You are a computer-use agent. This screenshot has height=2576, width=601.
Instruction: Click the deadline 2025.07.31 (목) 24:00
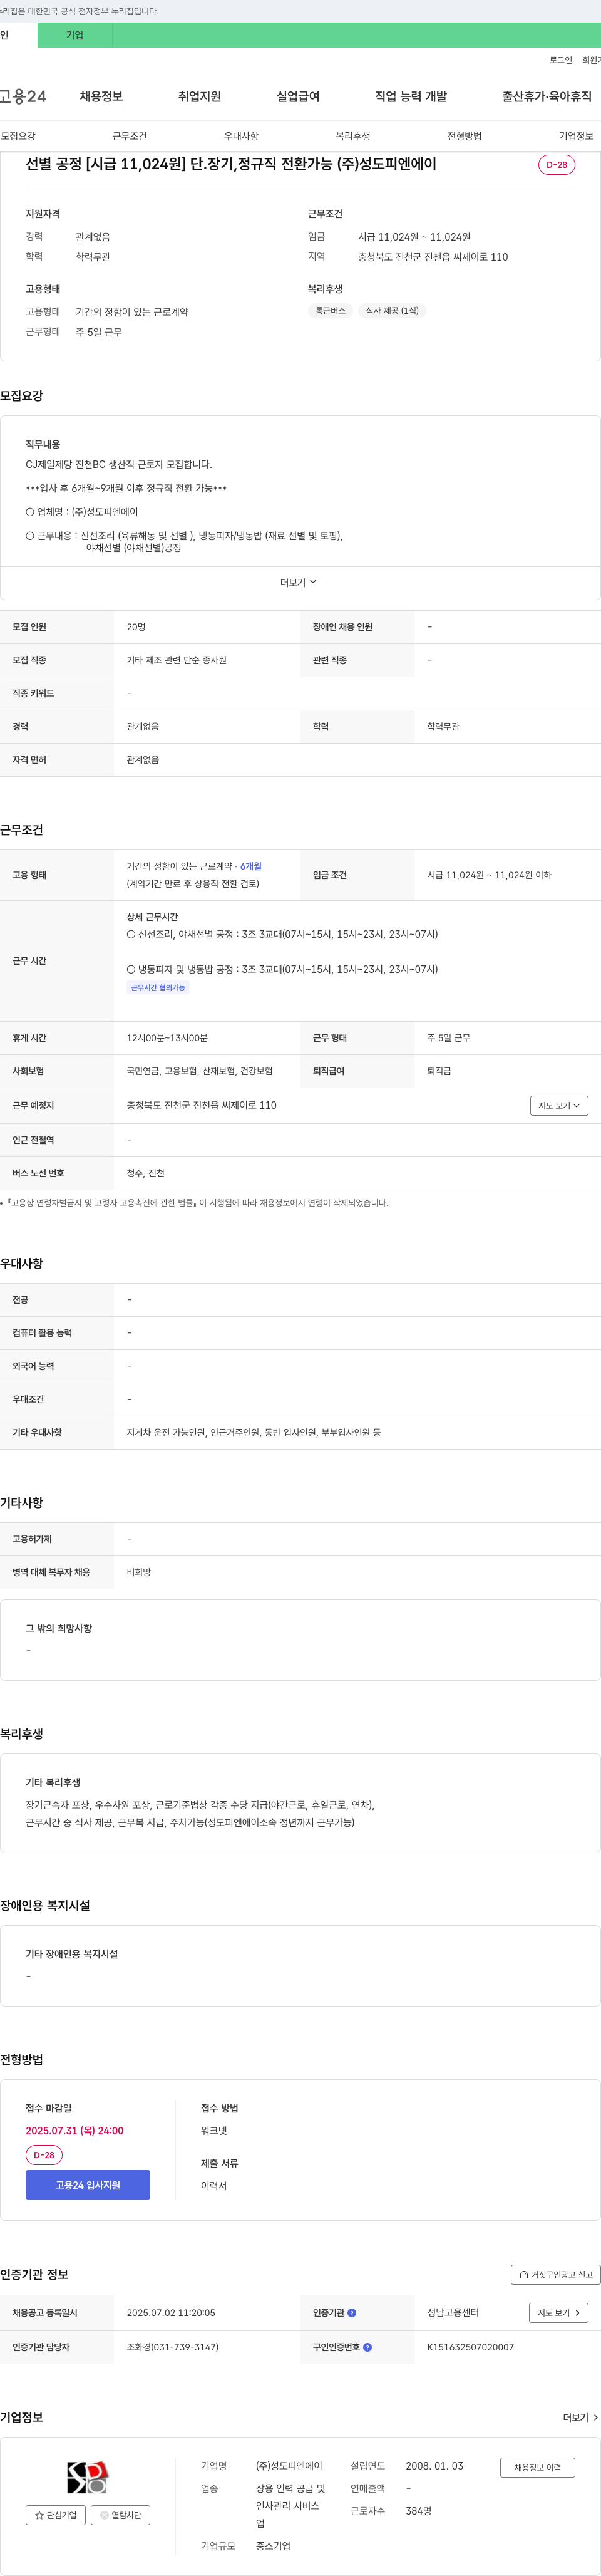coord(75,2131)
